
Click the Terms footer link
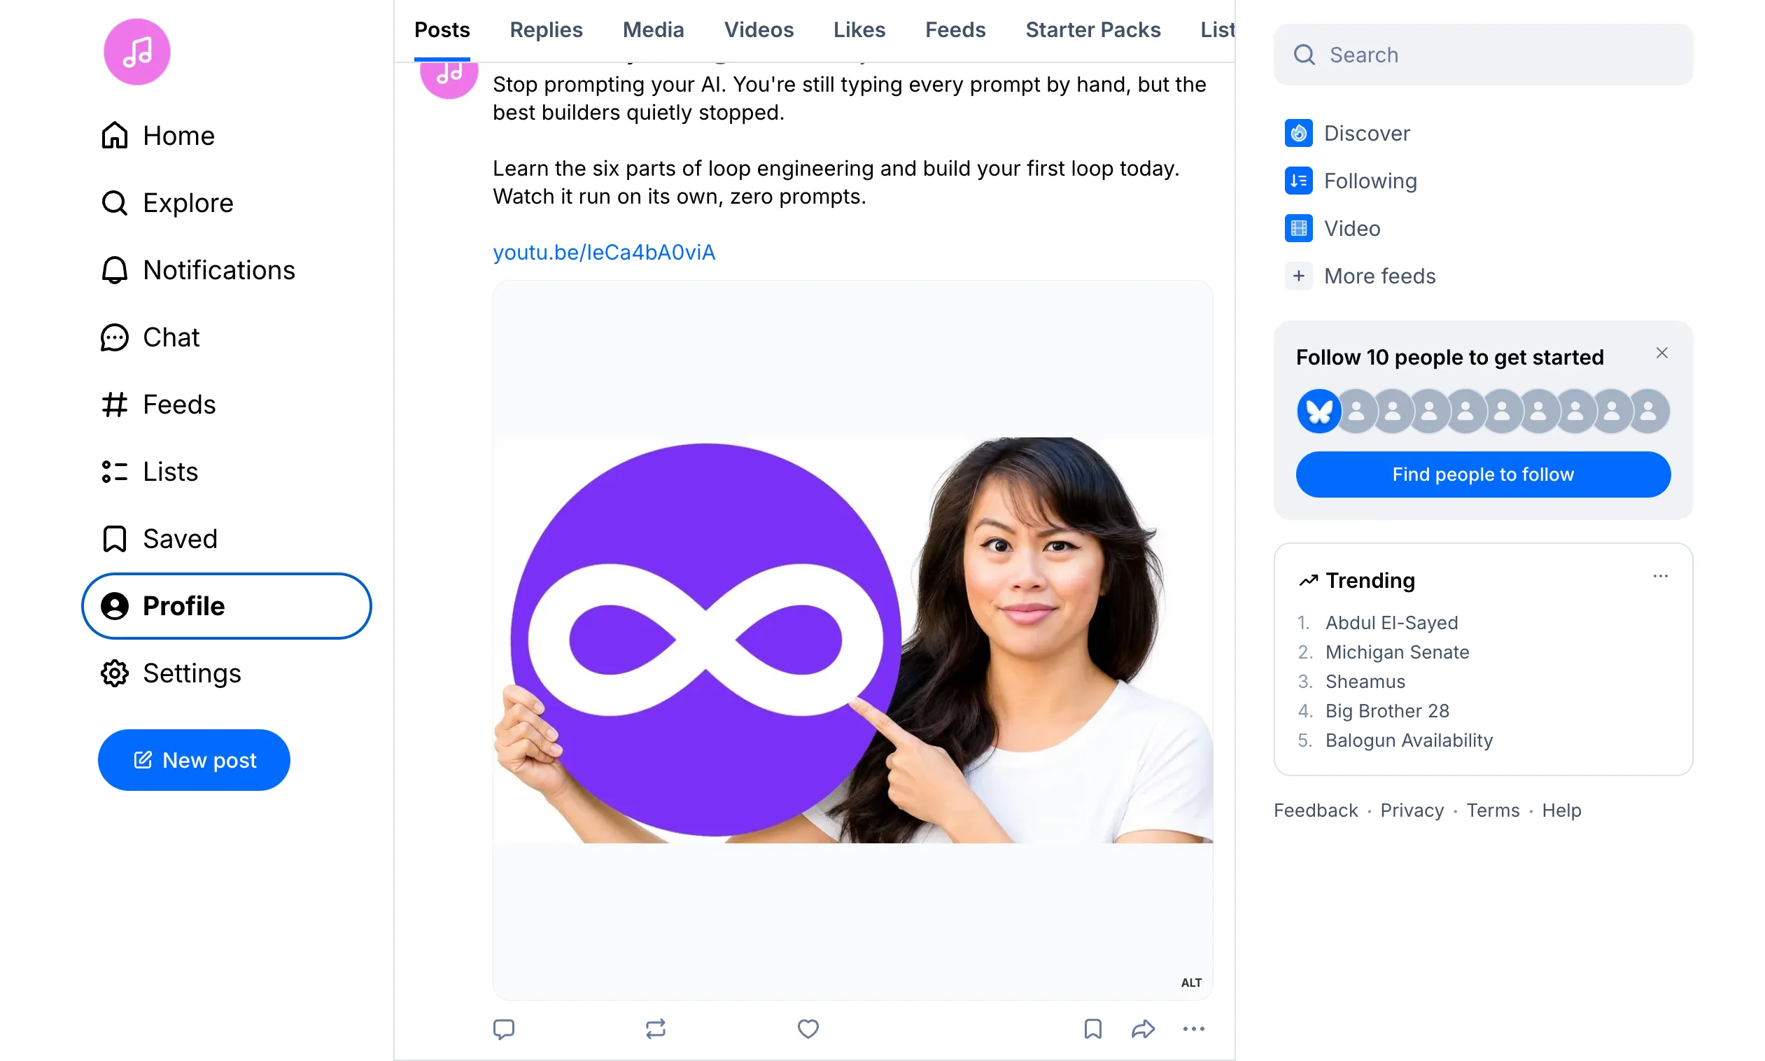[1493, 810]
